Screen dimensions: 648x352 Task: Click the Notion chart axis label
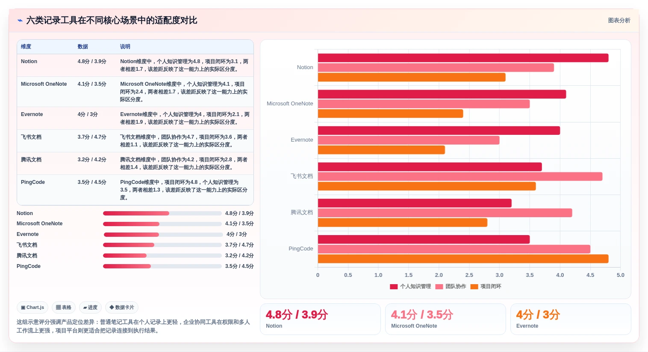(x=305, y=67)
